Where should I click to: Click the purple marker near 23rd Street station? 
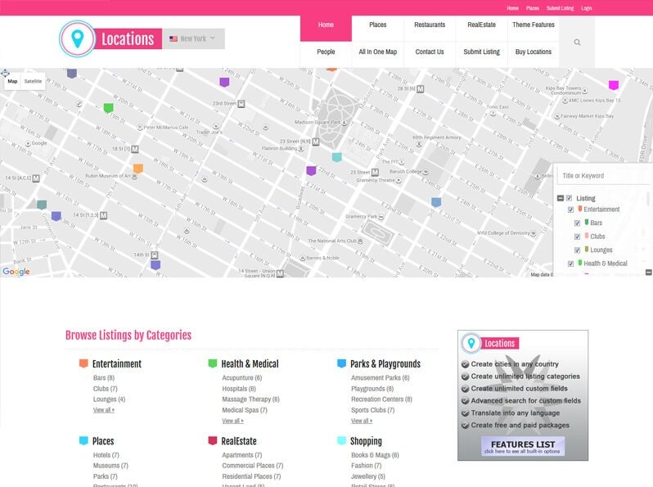coord(224,82)
